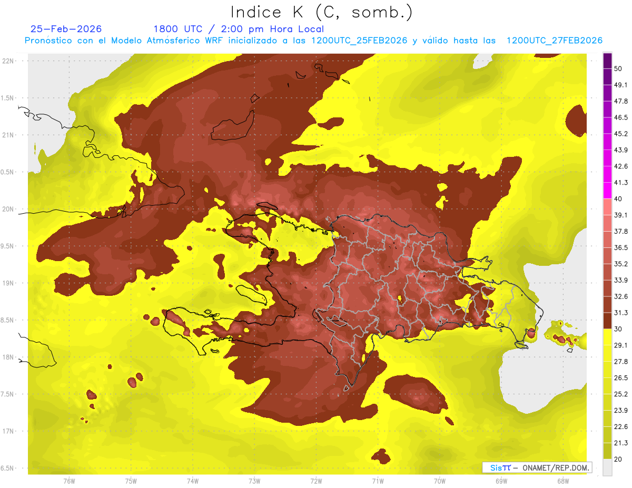Image resolution: width=632 pixels, height=488 pixels.
Task: Click the magenta swatch between 40 and 41.3
Action: tap(607, 191)
